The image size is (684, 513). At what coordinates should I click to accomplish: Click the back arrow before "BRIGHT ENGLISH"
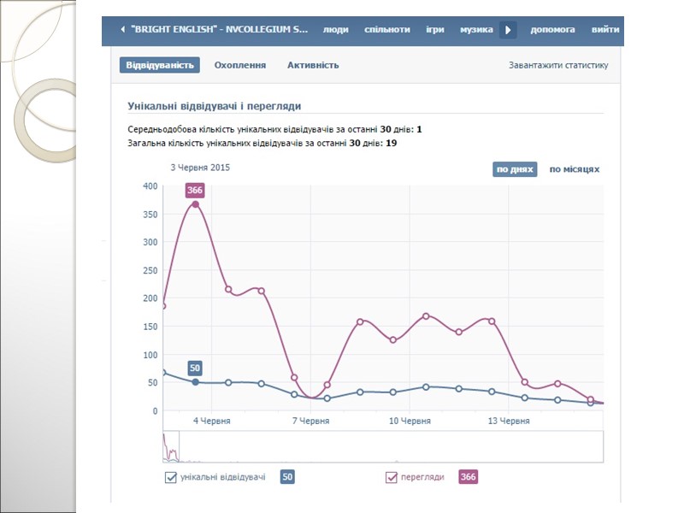coord(122,30)
